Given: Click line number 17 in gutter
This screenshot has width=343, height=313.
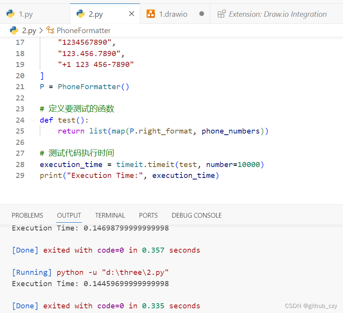Looking at the screenshot, I should pyautogui.click(x=20, y=42).
